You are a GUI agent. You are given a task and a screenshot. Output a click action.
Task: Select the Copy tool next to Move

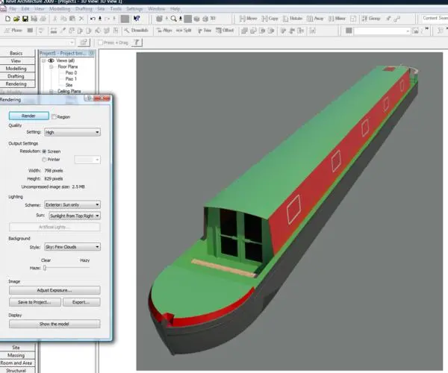(270, 19)
